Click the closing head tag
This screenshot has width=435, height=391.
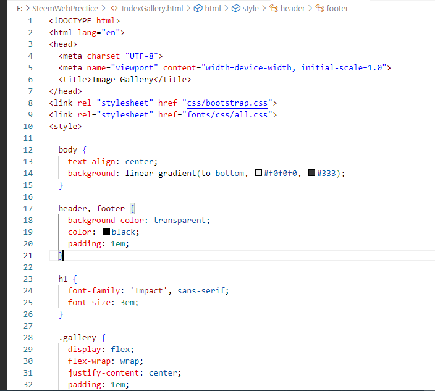pyautogui.click(x=65, y=91)
